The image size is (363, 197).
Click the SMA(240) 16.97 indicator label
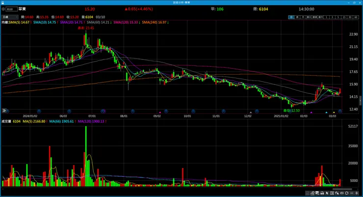(154, 23)
